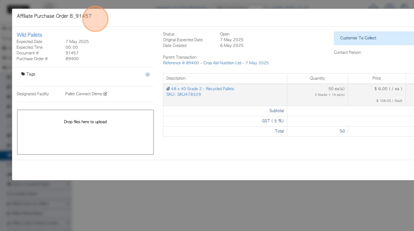Open parent transaction Reference # 89400 link
Image resolution: width=414 pixels, height=231 pixels.
[x=216, y=63]
